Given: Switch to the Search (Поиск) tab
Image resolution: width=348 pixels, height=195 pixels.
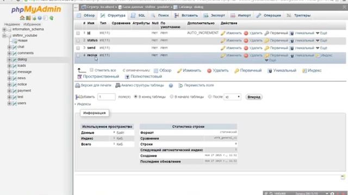Looking at the screenshot, I should pyautogui.click(x=160, y=16).
